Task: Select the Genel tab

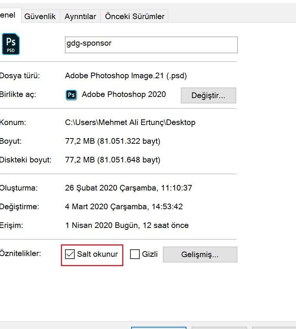Action: coord(8,15)
